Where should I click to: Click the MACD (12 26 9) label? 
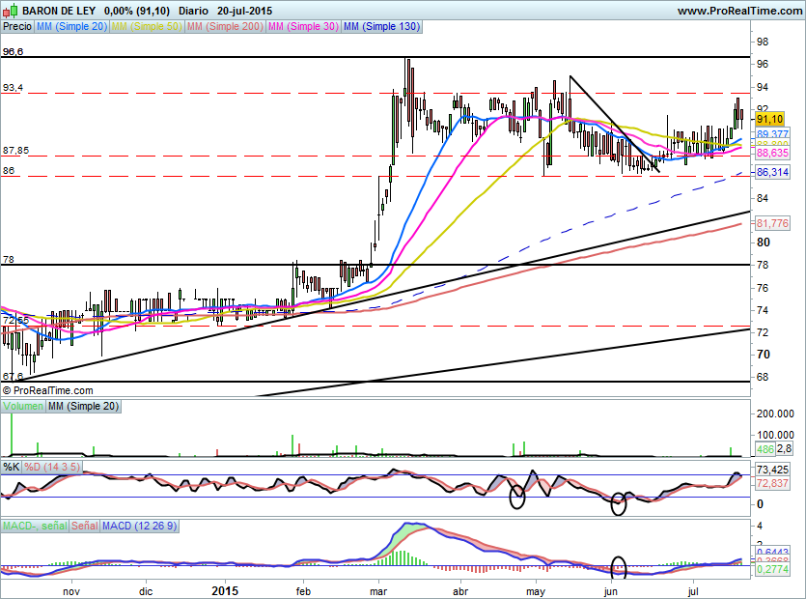tap(139, 526)
